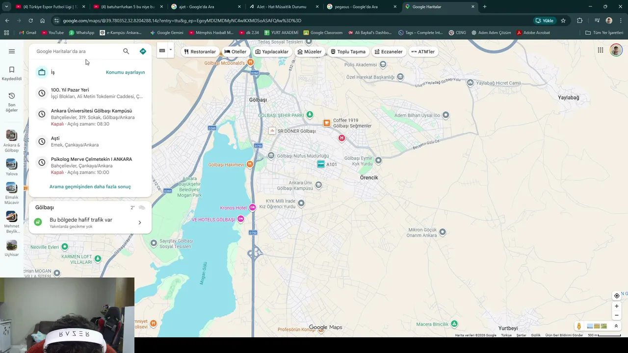Select the Mikron Göçük Onarım Ankara marker
This screenshot has width=628, height=353.
click(443, 232)
